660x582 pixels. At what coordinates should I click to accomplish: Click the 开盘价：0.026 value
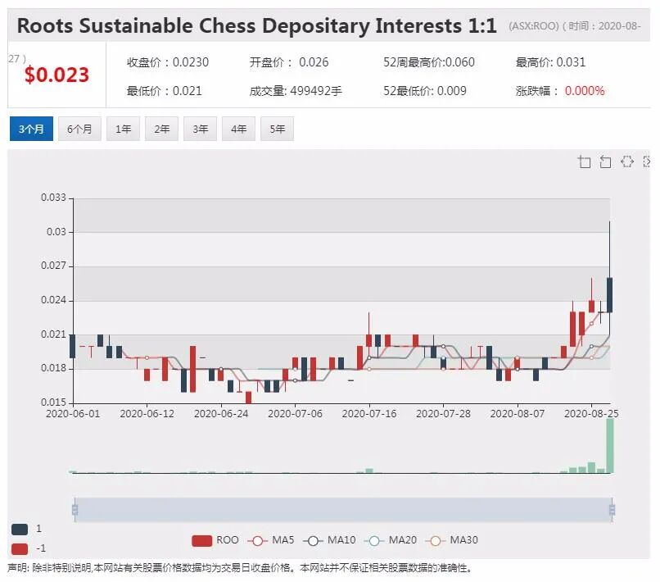coord(289,62)
